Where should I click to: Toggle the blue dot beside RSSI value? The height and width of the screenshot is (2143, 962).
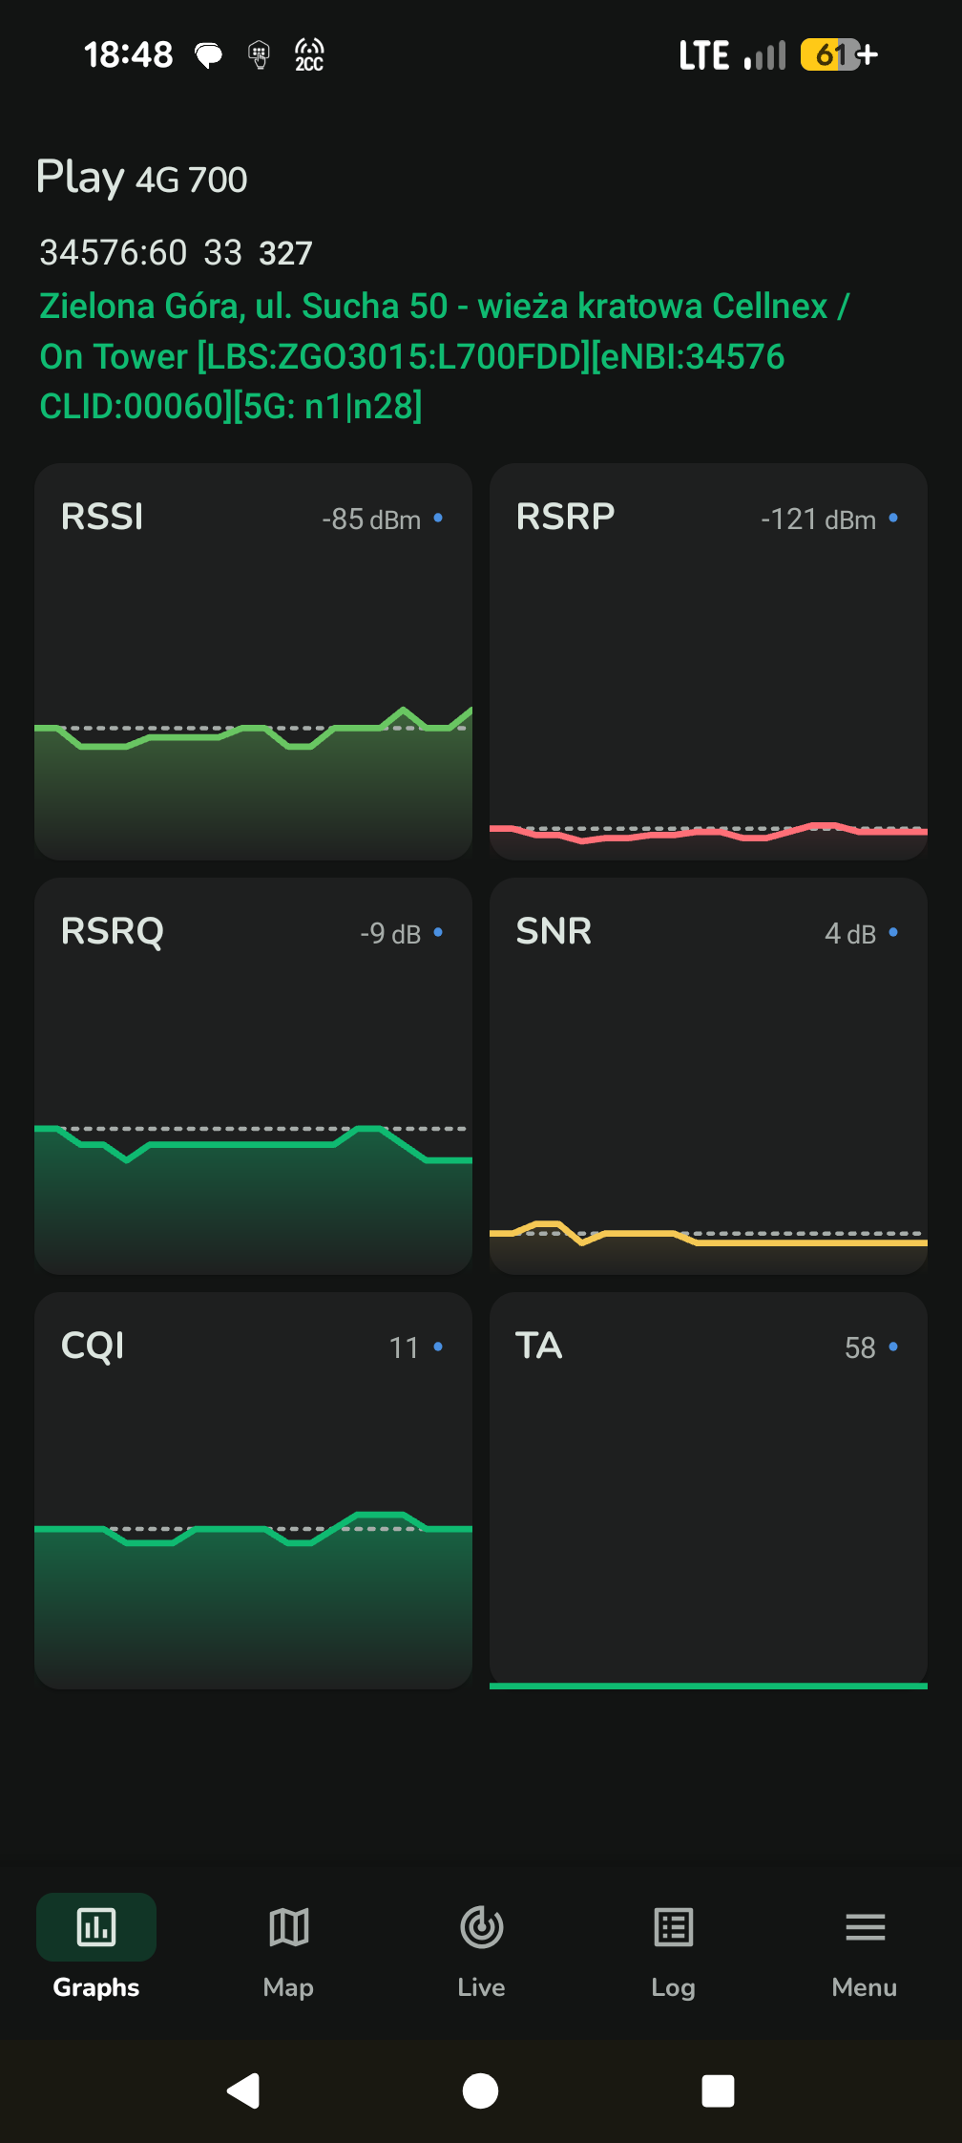[438, 518]
